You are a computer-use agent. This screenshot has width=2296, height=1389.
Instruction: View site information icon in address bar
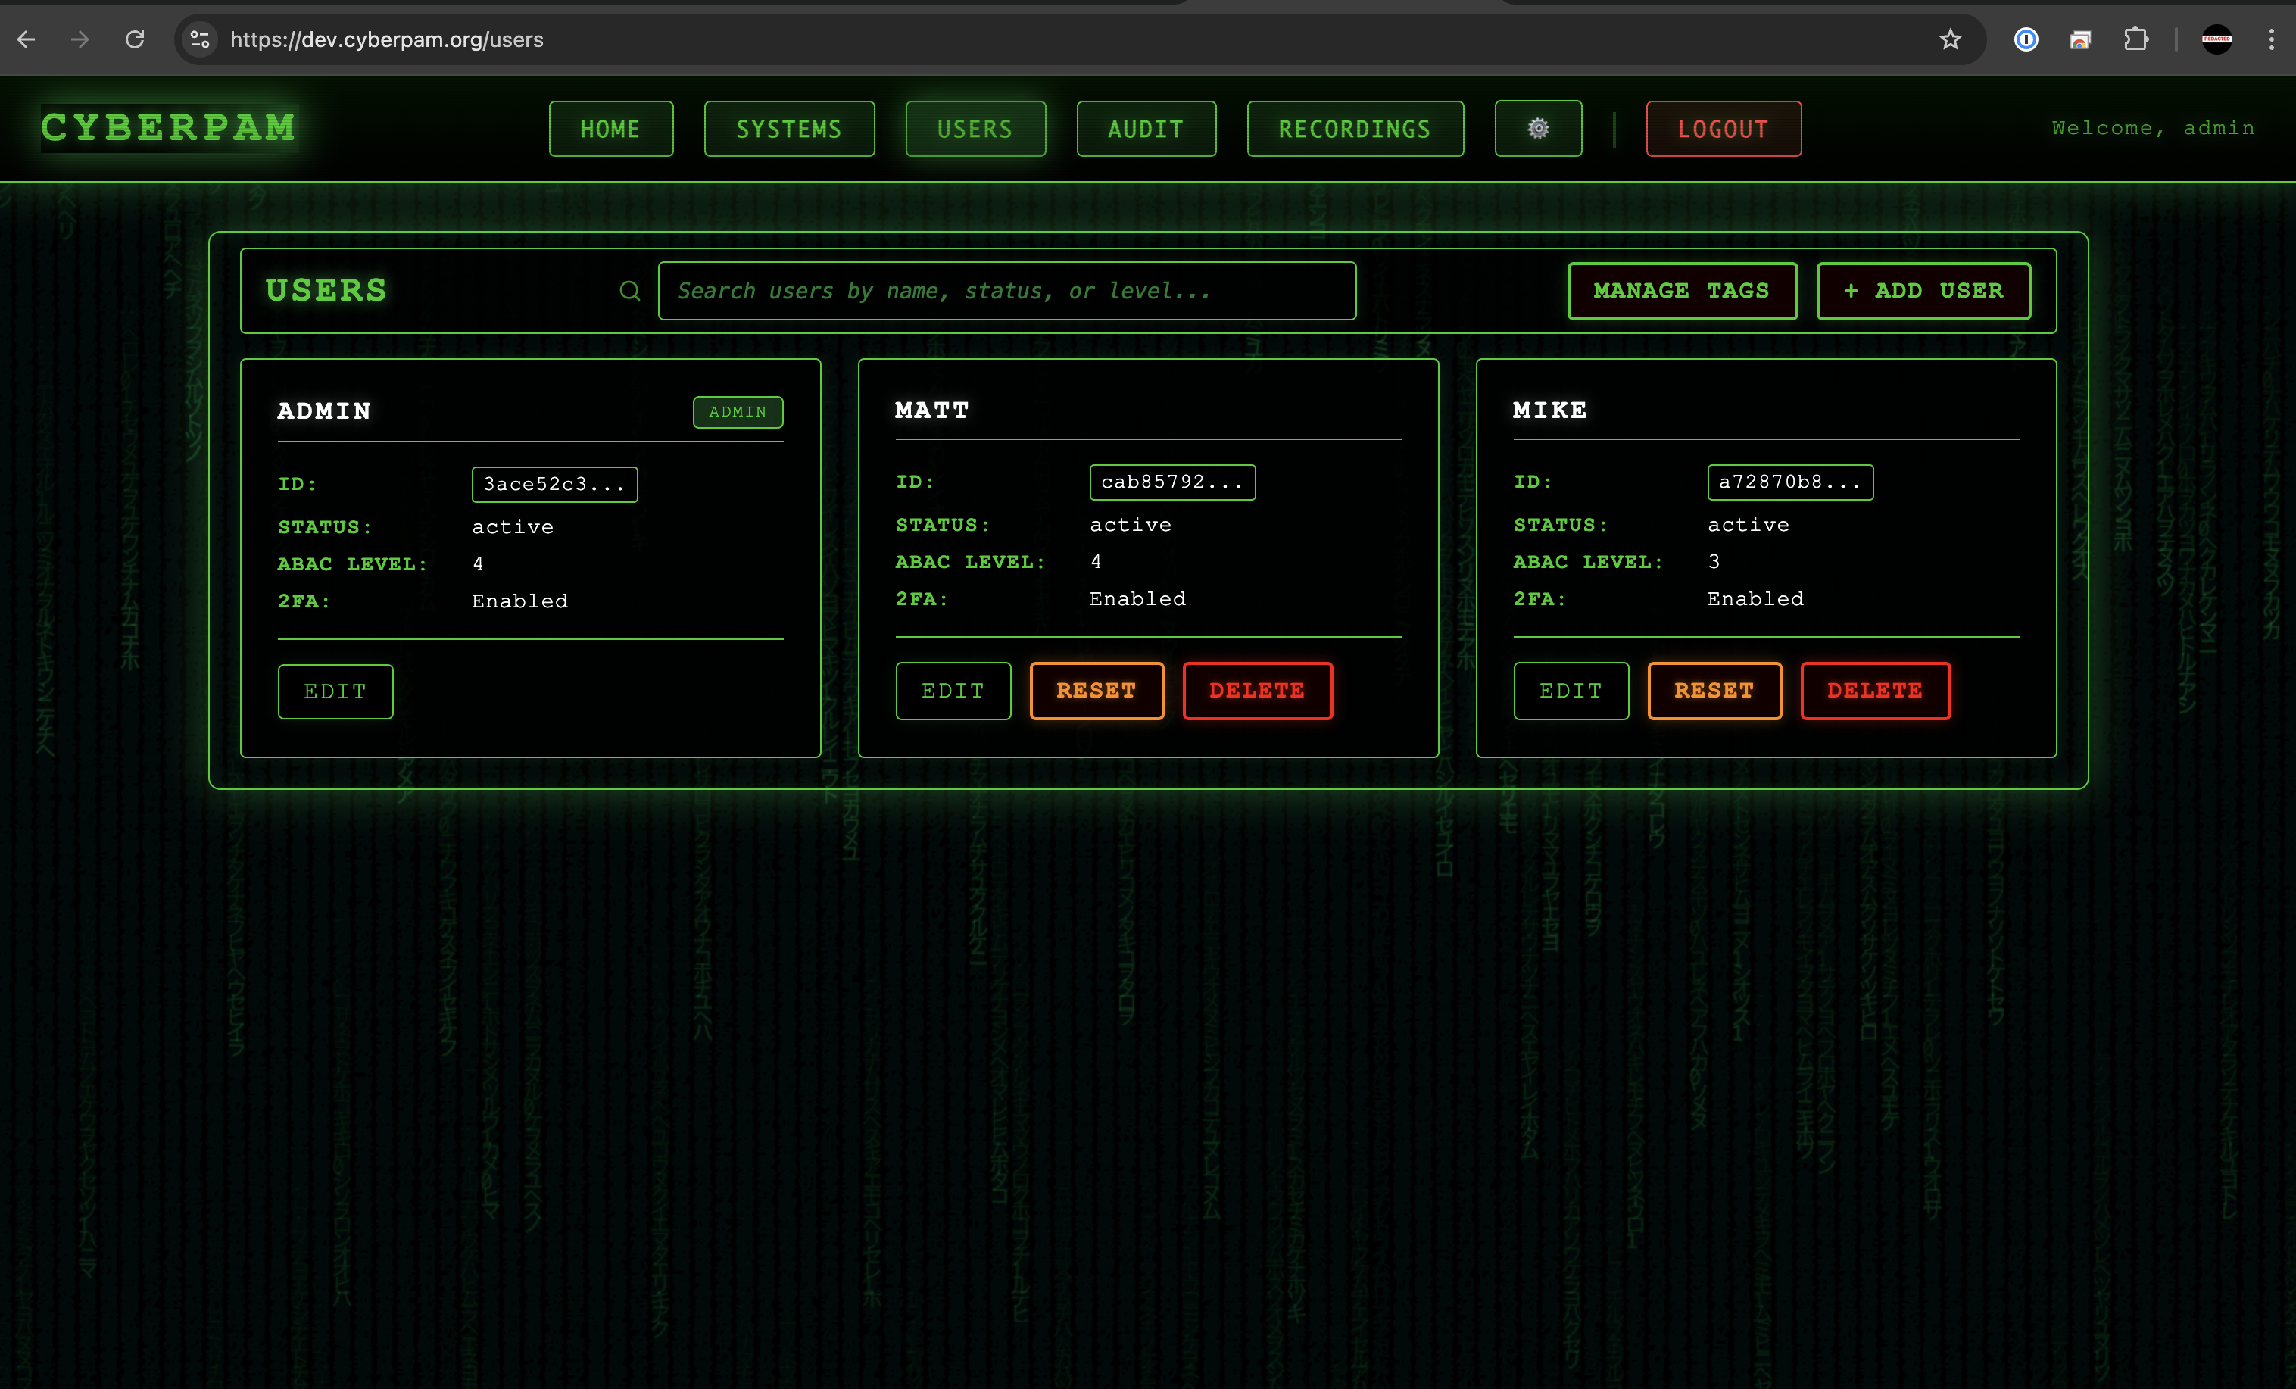[199, 39]
